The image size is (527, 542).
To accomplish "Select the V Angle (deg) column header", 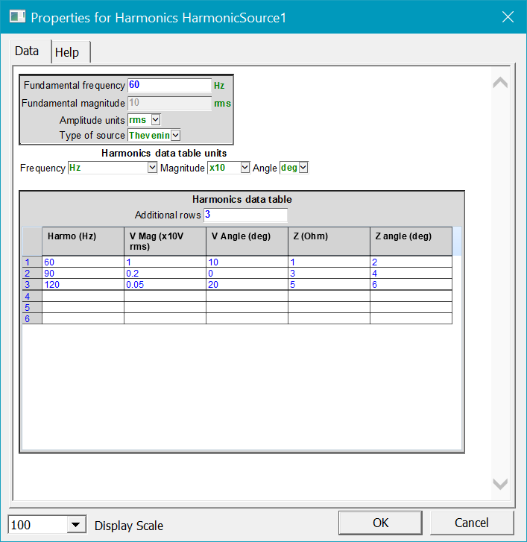I will (x=247, y=242).
